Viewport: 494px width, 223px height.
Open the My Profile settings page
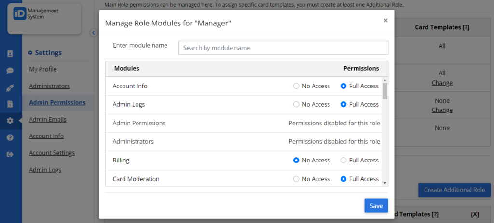(43, 69)
